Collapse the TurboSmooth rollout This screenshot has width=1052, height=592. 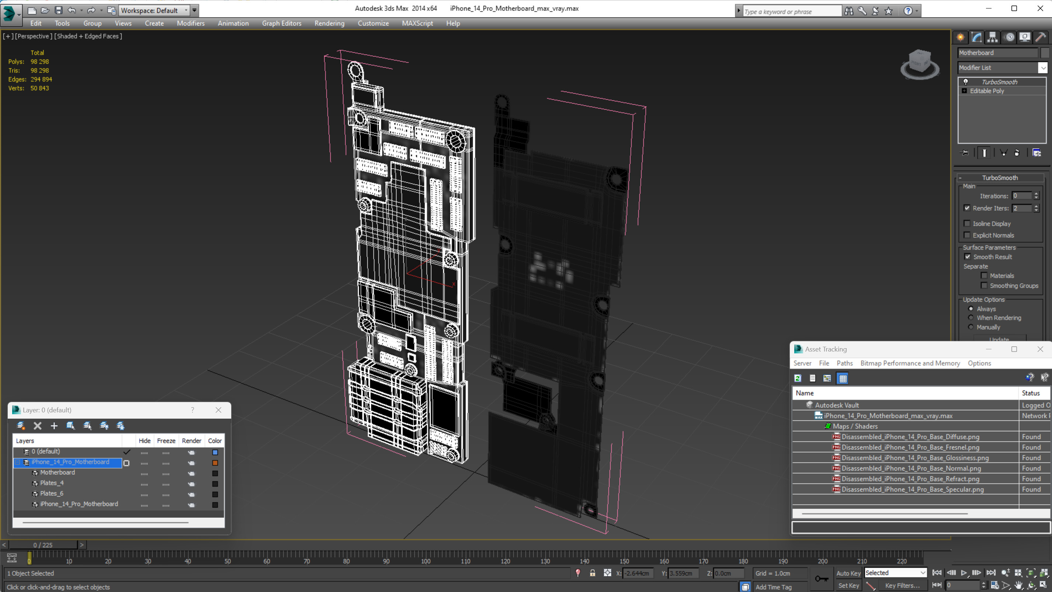960,178
